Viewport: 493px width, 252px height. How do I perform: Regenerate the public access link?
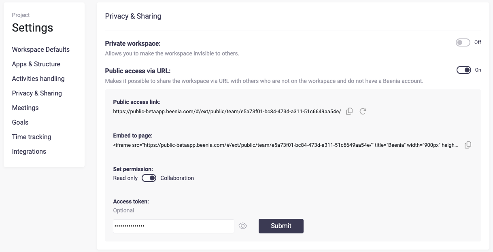point(363,111)
